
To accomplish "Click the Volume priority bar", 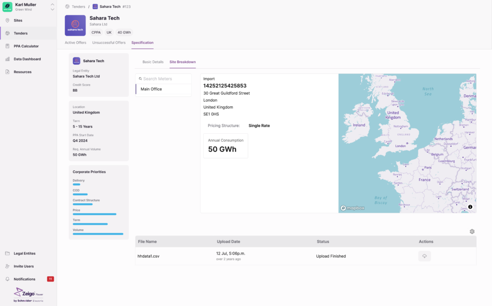I will [x=98, y=234].
